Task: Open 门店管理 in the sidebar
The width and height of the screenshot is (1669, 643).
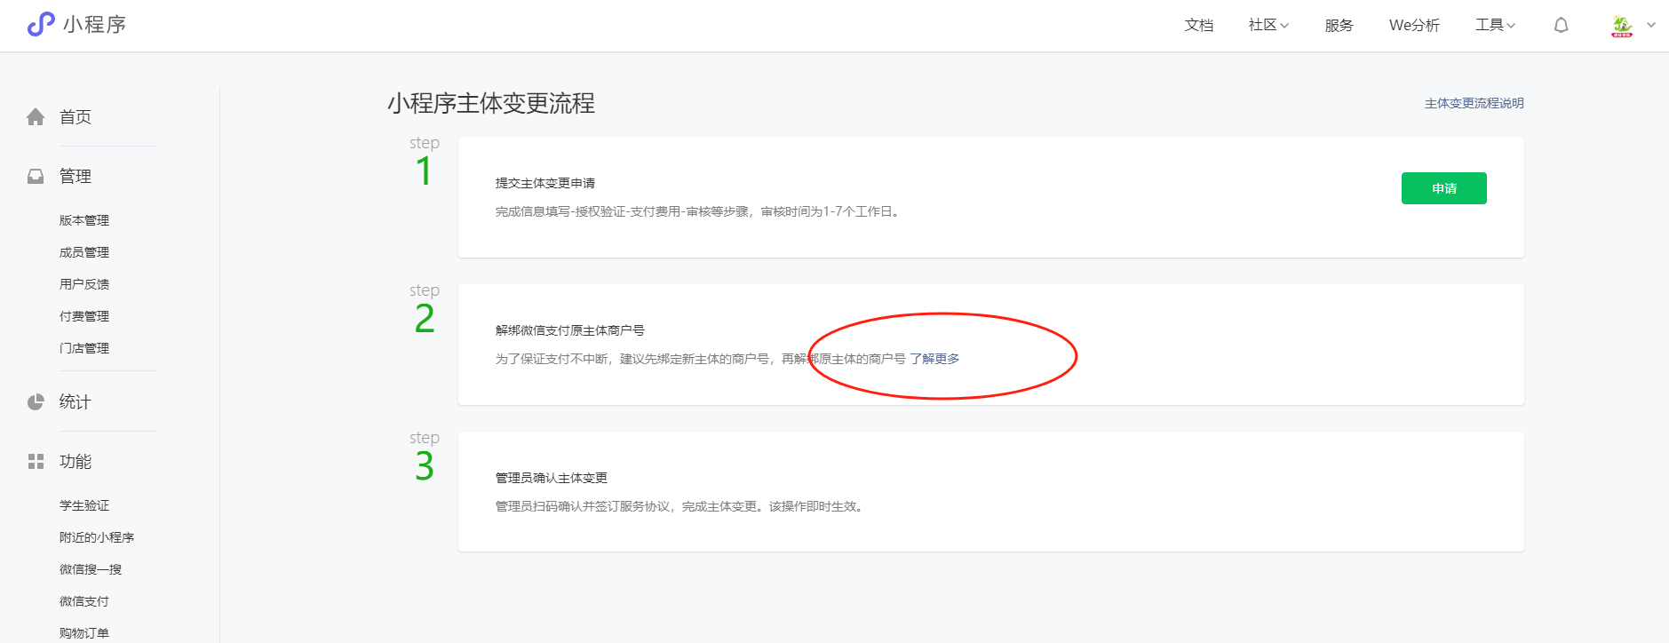Action: 84,348
